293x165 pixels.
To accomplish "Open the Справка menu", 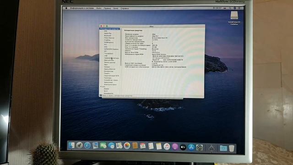I will tap(125, 8).
